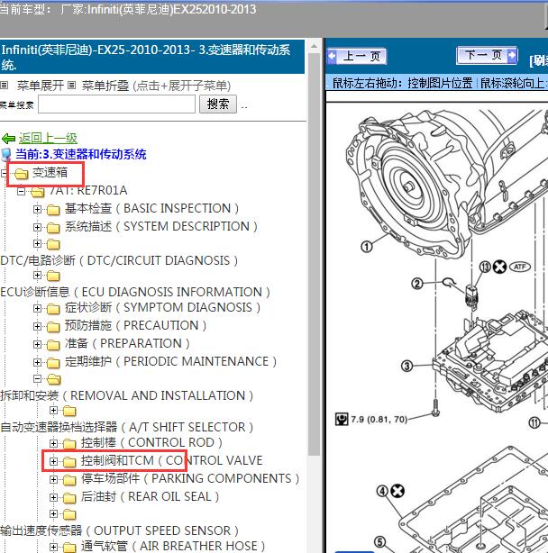548x553 pixels.
Task: Expand the 基本检查 BASIC INSPECTION node
Action: pos(37,210)
